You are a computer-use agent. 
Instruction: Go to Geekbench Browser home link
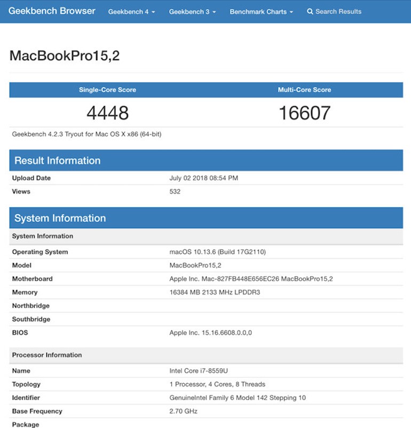[x=52, y=11]
